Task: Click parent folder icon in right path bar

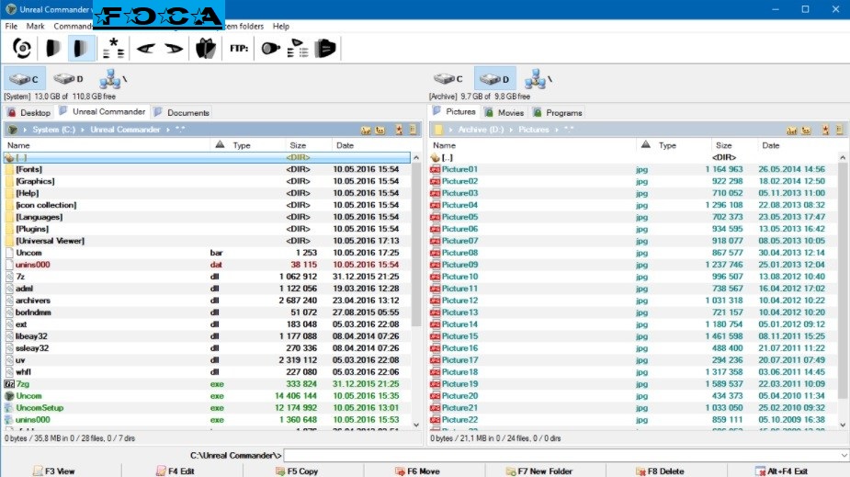Action: tap(806, 131)
